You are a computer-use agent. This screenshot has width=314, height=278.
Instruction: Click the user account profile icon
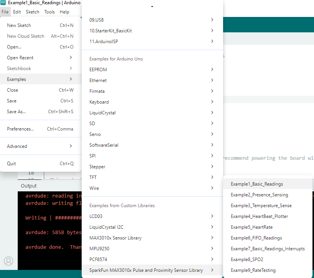[8, 261]
